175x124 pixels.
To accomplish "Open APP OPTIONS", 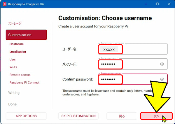I will [x=26, y=116].
